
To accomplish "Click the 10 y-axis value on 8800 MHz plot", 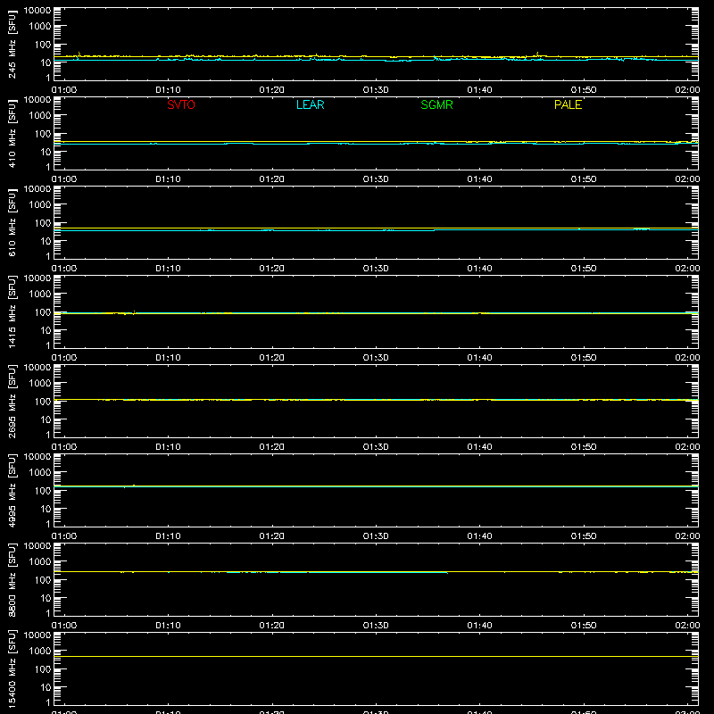I will (46, 598).
